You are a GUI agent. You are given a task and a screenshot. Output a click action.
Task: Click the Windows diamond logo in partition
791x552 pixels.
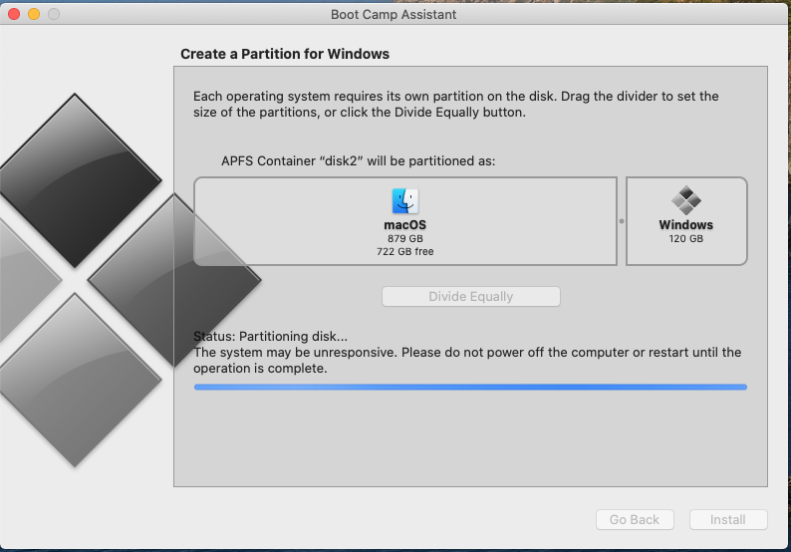pos(686,200)
